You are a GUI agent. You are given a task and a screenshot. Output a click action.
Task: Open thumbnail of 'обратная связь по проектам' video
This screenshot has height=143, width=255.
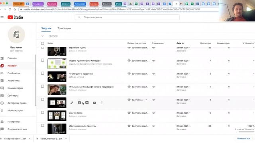[57, 129]
